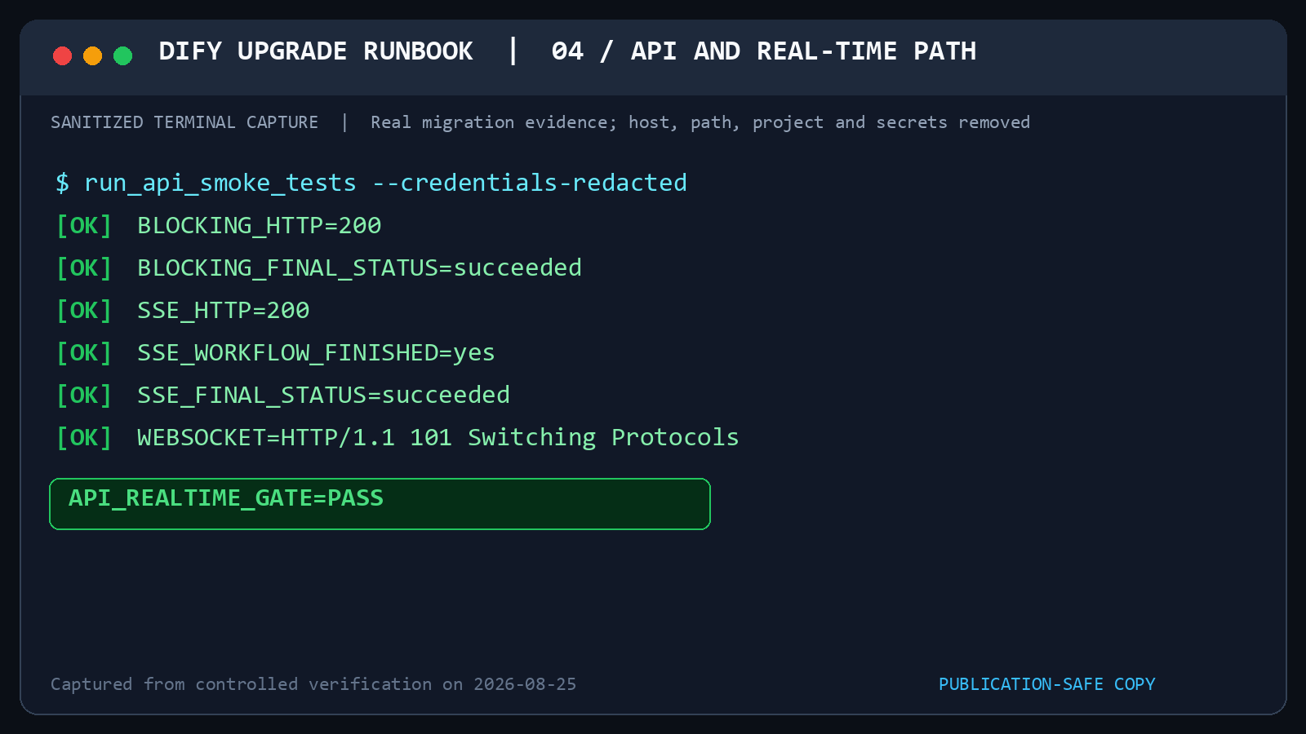The height and width of the screenshot is (734, 1306).
Task: Click the SSE_HTTP=200 output line
Action: [183, 310]
